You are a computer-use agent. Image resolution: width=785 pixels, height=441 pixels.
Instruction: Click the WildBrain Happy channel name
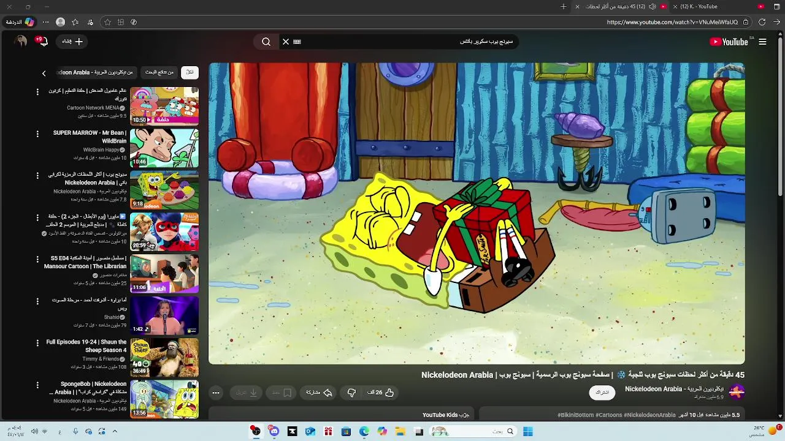click(x=101, y=149)
